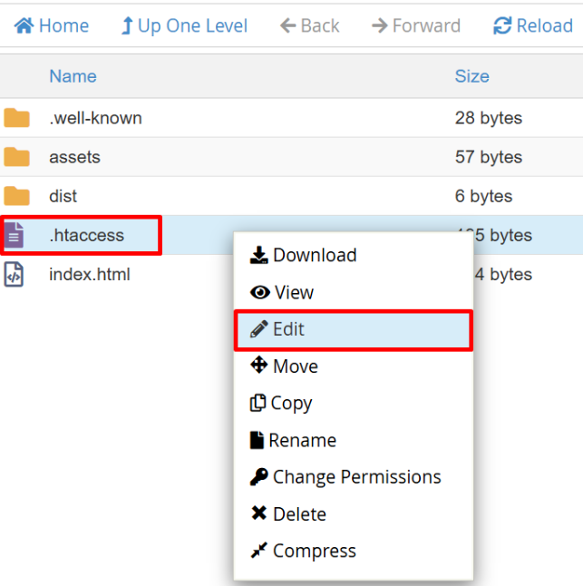
Task: Sort files by the Size column header
Action: tap(471, 76)
